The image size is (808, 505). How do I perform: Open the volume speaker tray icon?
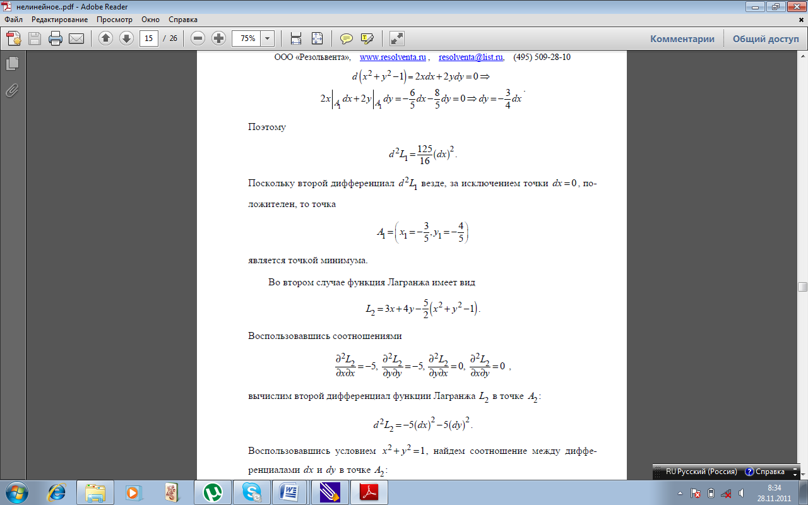[742, 493]
